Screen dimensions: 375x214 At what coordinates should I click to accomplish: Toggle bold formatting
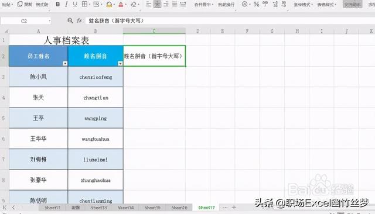pyautogui.click(x=57, y=4)
